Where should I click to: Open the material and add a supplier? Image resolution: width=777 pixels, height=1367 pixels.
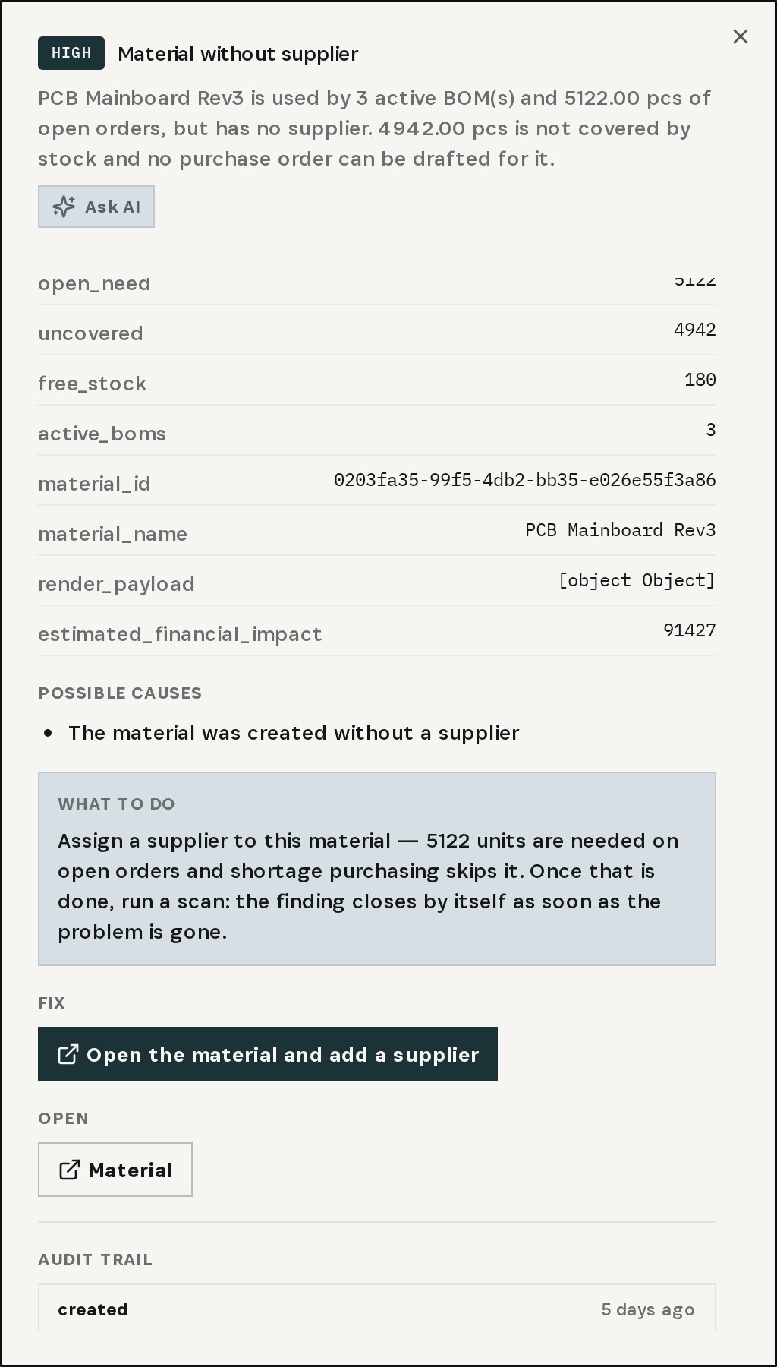(x=268, y=1054)
